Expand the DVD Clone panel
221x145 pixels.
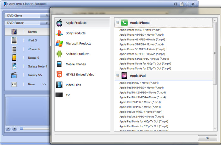pos(47,15)
